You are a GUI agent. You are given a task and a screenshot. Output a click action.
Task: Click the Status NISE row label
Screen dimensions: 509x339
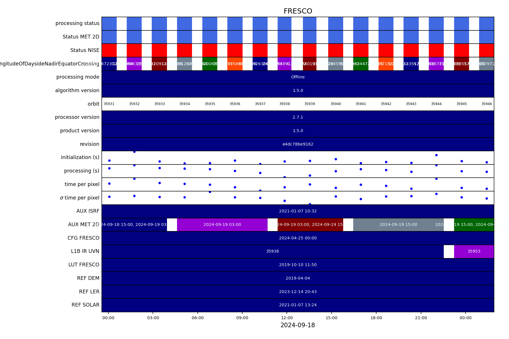point(85,51)
